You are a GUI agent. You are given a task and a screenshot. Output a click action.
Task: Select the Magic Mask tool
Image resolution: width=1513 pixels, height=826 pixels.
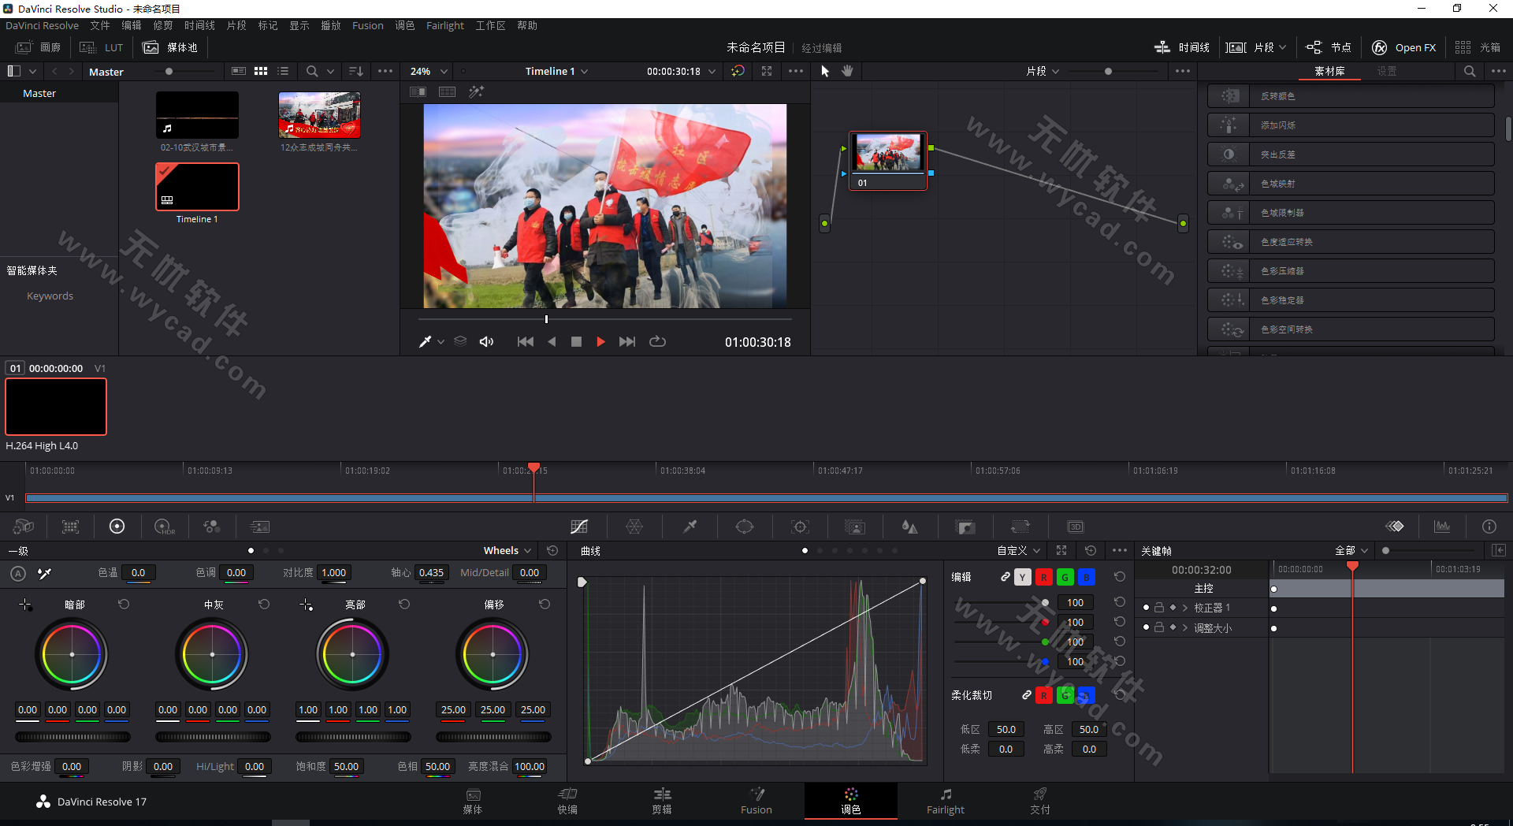click(855, 526)
